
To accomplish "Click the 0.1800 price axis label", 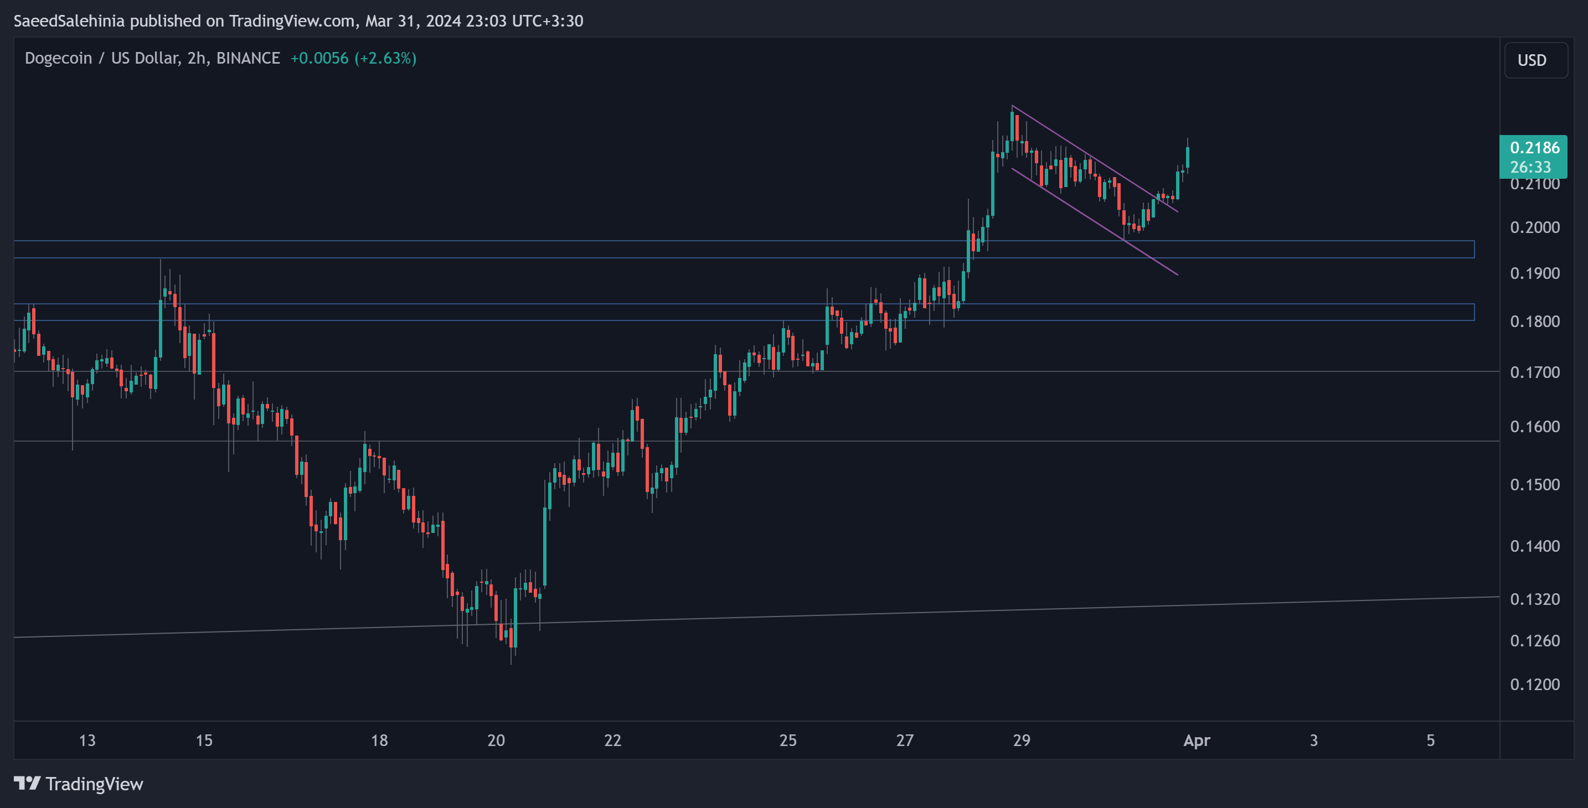I will point(1535,321).
